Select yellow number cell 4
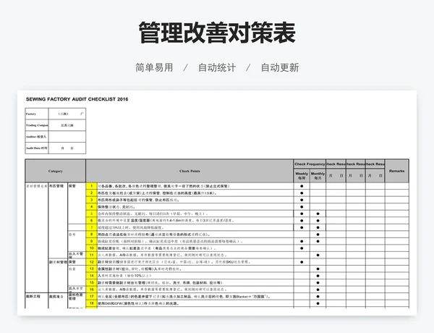The width and height of the screenshot is (434, 333). (x=92, y=206)
